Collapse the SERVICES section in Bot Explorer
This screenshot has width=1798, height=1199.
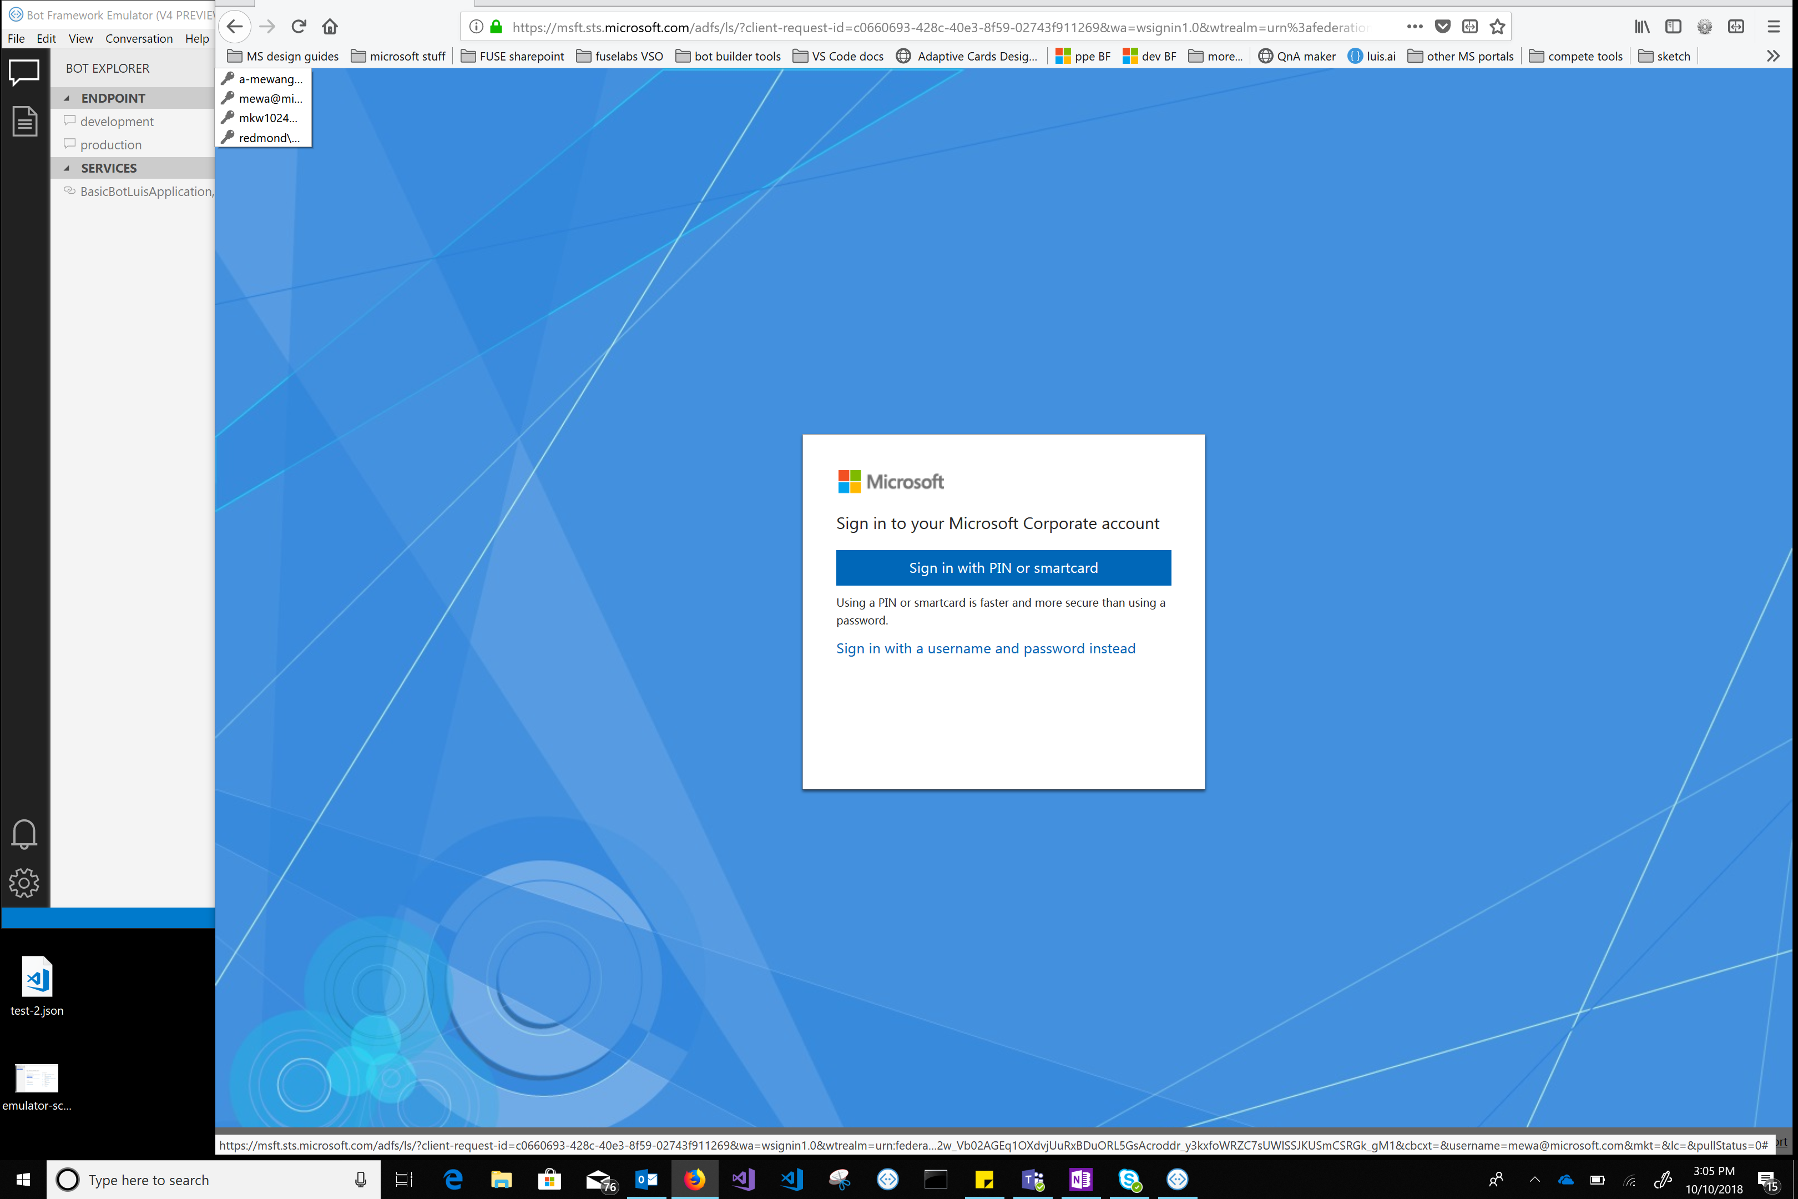pos(68,168)
